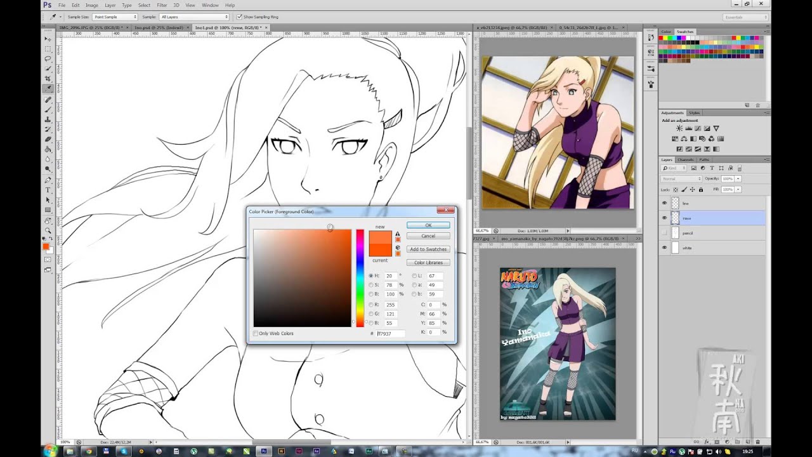812x457 pixels.
Task: Open Photoshop from the Windows taskbar
Action: click(x=263, y=451)
